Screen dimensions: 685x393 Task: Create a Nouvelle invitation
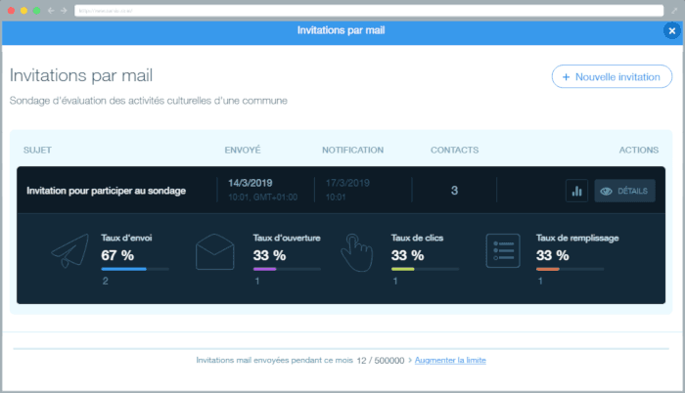point(612,76)
